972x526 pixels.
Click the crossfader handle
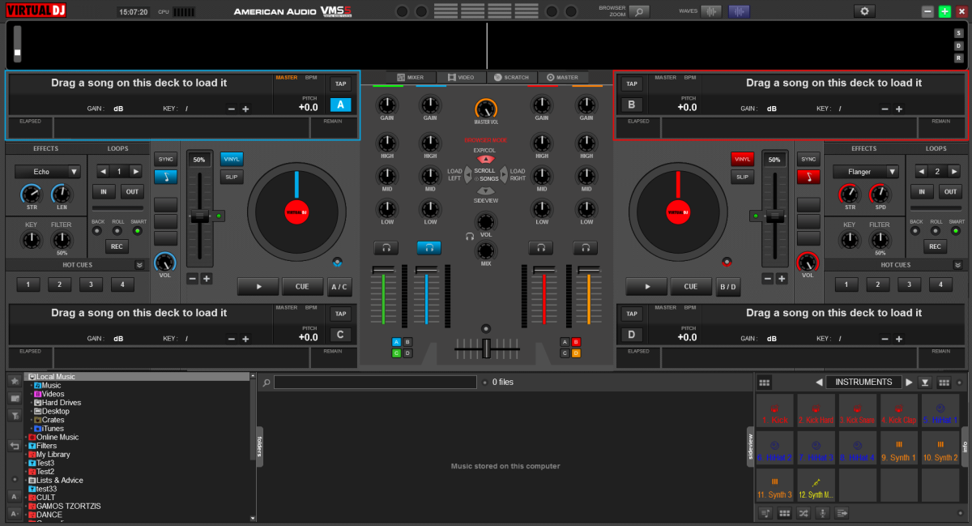(486, 348)
